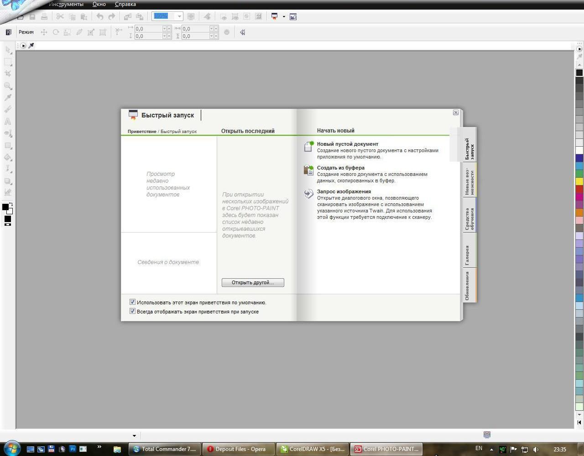This screenshot has width=584, height=456.
Task: Click the Export icon in standard toolbar
Action: click(139, 16)
